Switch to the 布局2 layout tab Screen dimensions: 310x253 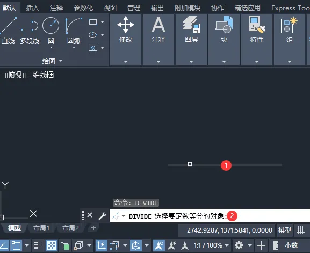tap(70, 228)
